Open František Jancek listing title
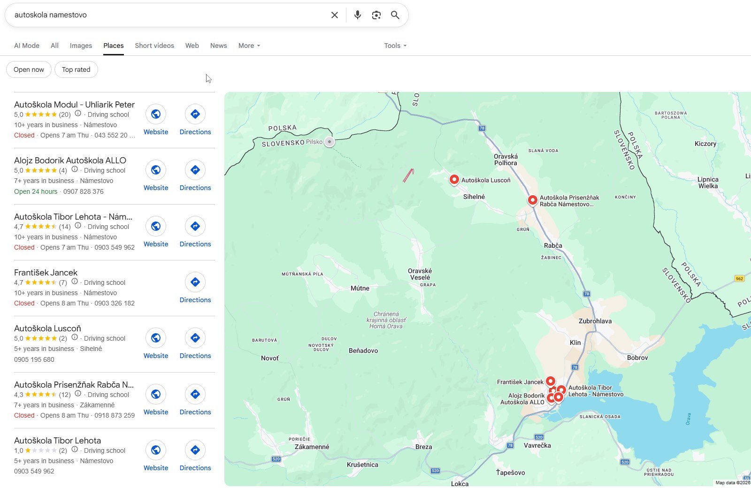 (46, 273)
